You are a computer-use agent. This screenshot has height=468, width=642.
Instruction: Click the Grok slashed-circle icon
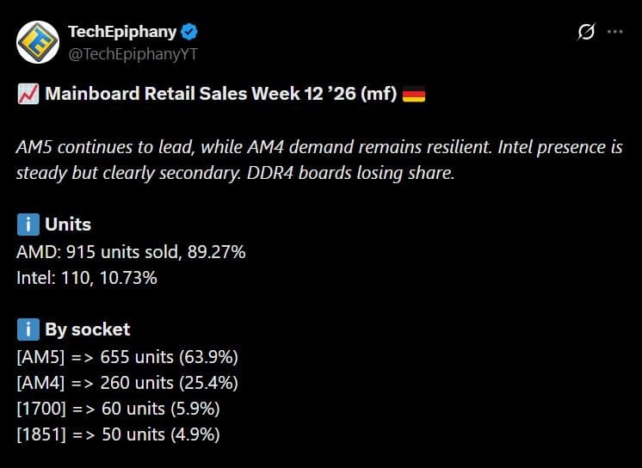585,32
